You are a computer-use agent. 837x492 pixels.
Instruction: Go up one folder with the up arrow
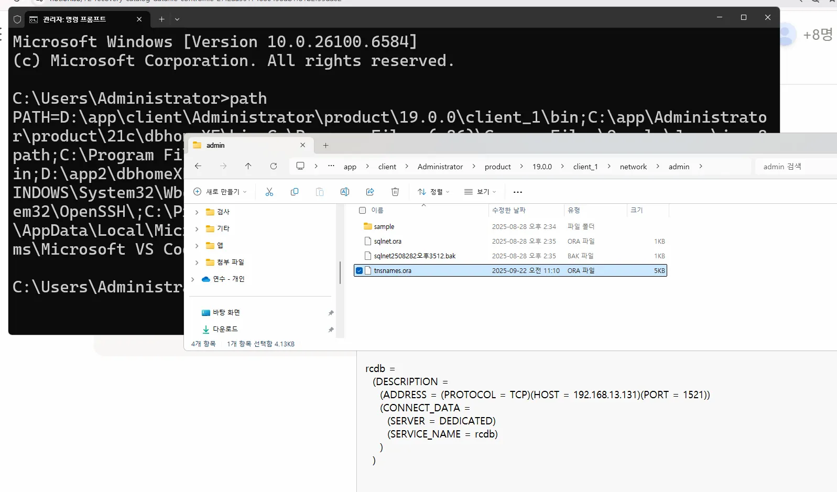click(248, 166)
